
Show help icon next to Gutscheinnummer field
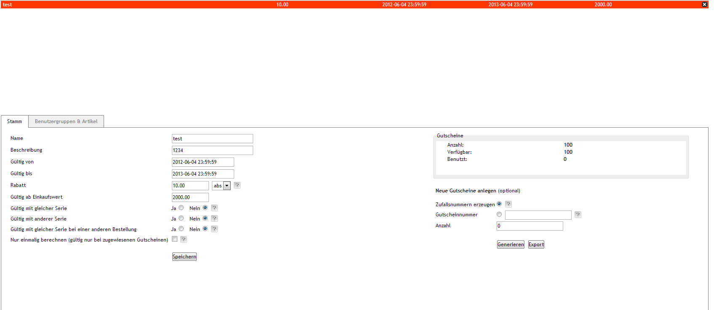point(578,215)
